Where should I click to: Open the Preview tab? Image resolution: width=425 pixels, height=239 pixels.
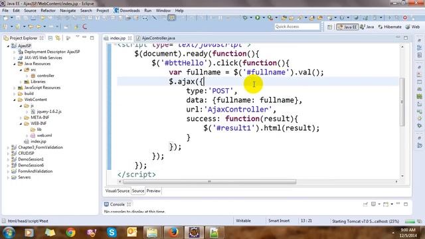pyautogui.click(x=153, y=191)
